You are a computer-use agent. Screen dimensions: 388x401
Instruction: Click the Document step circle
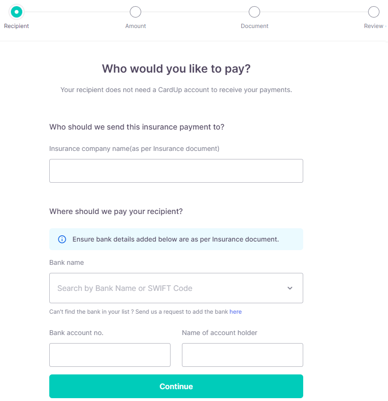tap(254, 11)
